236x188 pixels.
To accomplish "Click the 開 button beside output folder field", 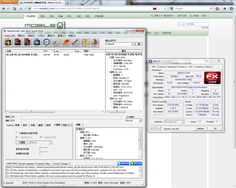I will point(139,44).
